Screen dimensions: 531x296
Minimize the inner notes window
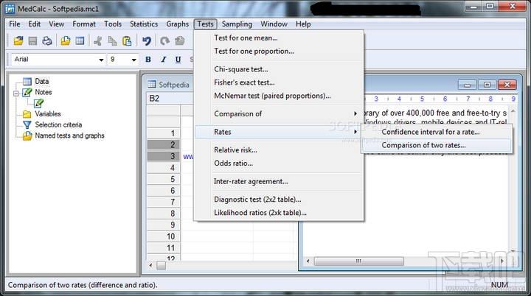(x=468, y=85)
